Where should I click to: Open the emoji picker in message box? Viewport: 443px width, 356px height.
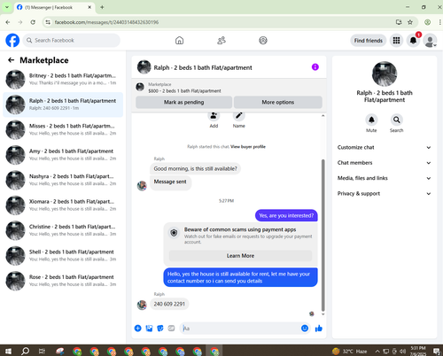click(x=305, y=329)
